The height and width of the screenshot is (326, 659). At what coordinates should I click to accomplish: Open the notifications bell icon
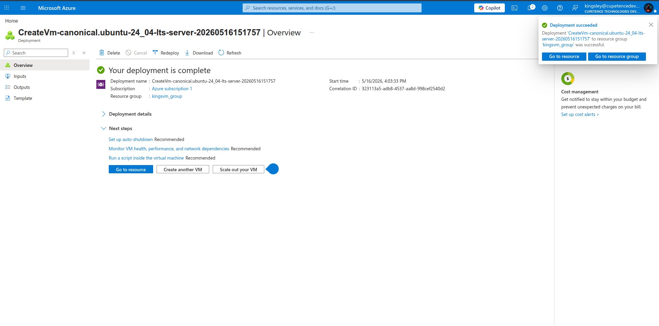pyautogui.click(x=531, y=8)
